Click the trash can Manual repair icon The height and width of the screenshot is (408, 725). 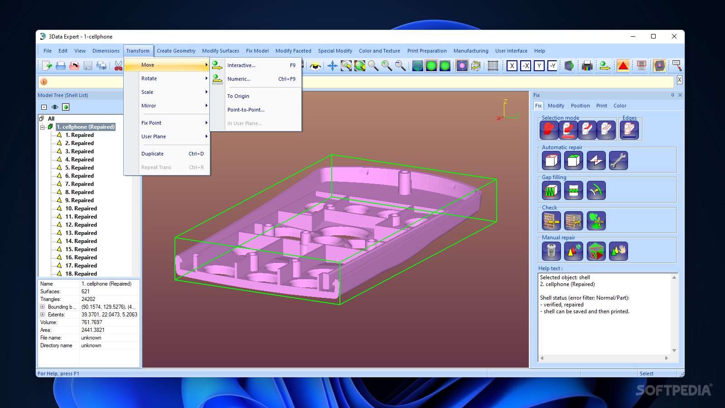coord(551,251)
